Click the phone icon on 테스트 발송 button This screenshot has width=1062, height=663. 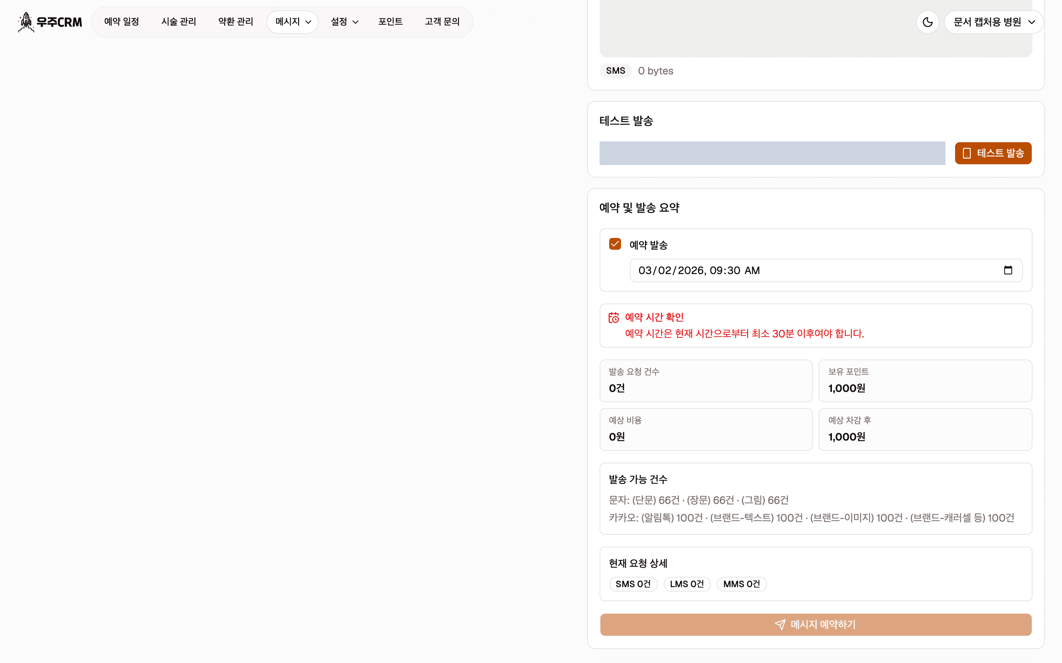(x=967, y=153)
